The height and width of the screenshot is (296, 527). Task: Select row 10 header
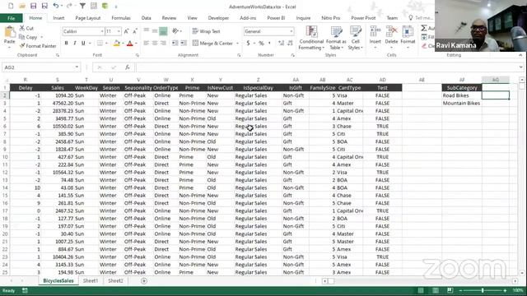tap(5, 157)
